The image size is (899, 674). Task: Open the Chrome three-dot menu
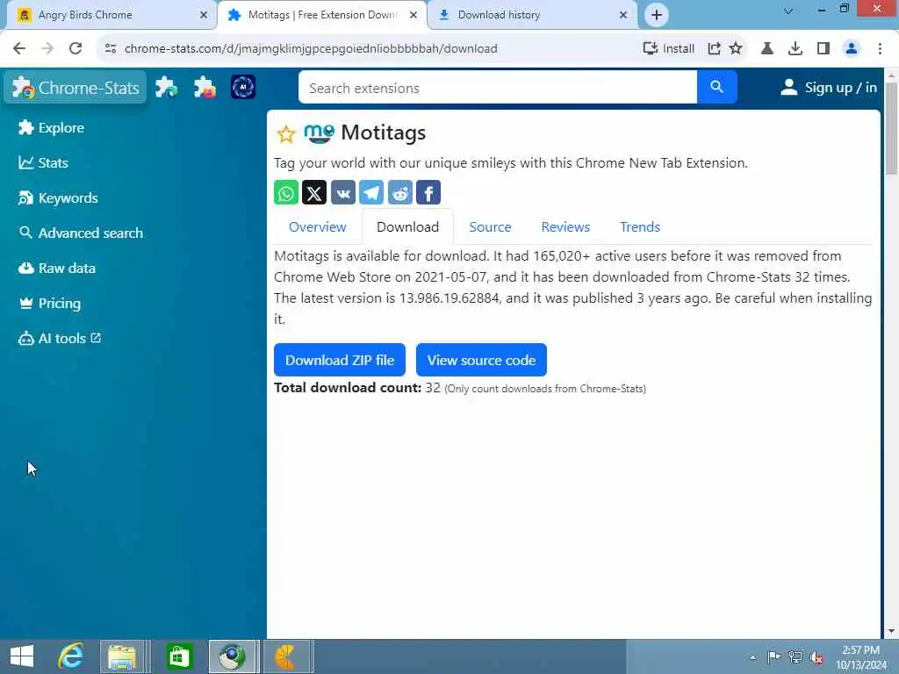click(880, 49)
